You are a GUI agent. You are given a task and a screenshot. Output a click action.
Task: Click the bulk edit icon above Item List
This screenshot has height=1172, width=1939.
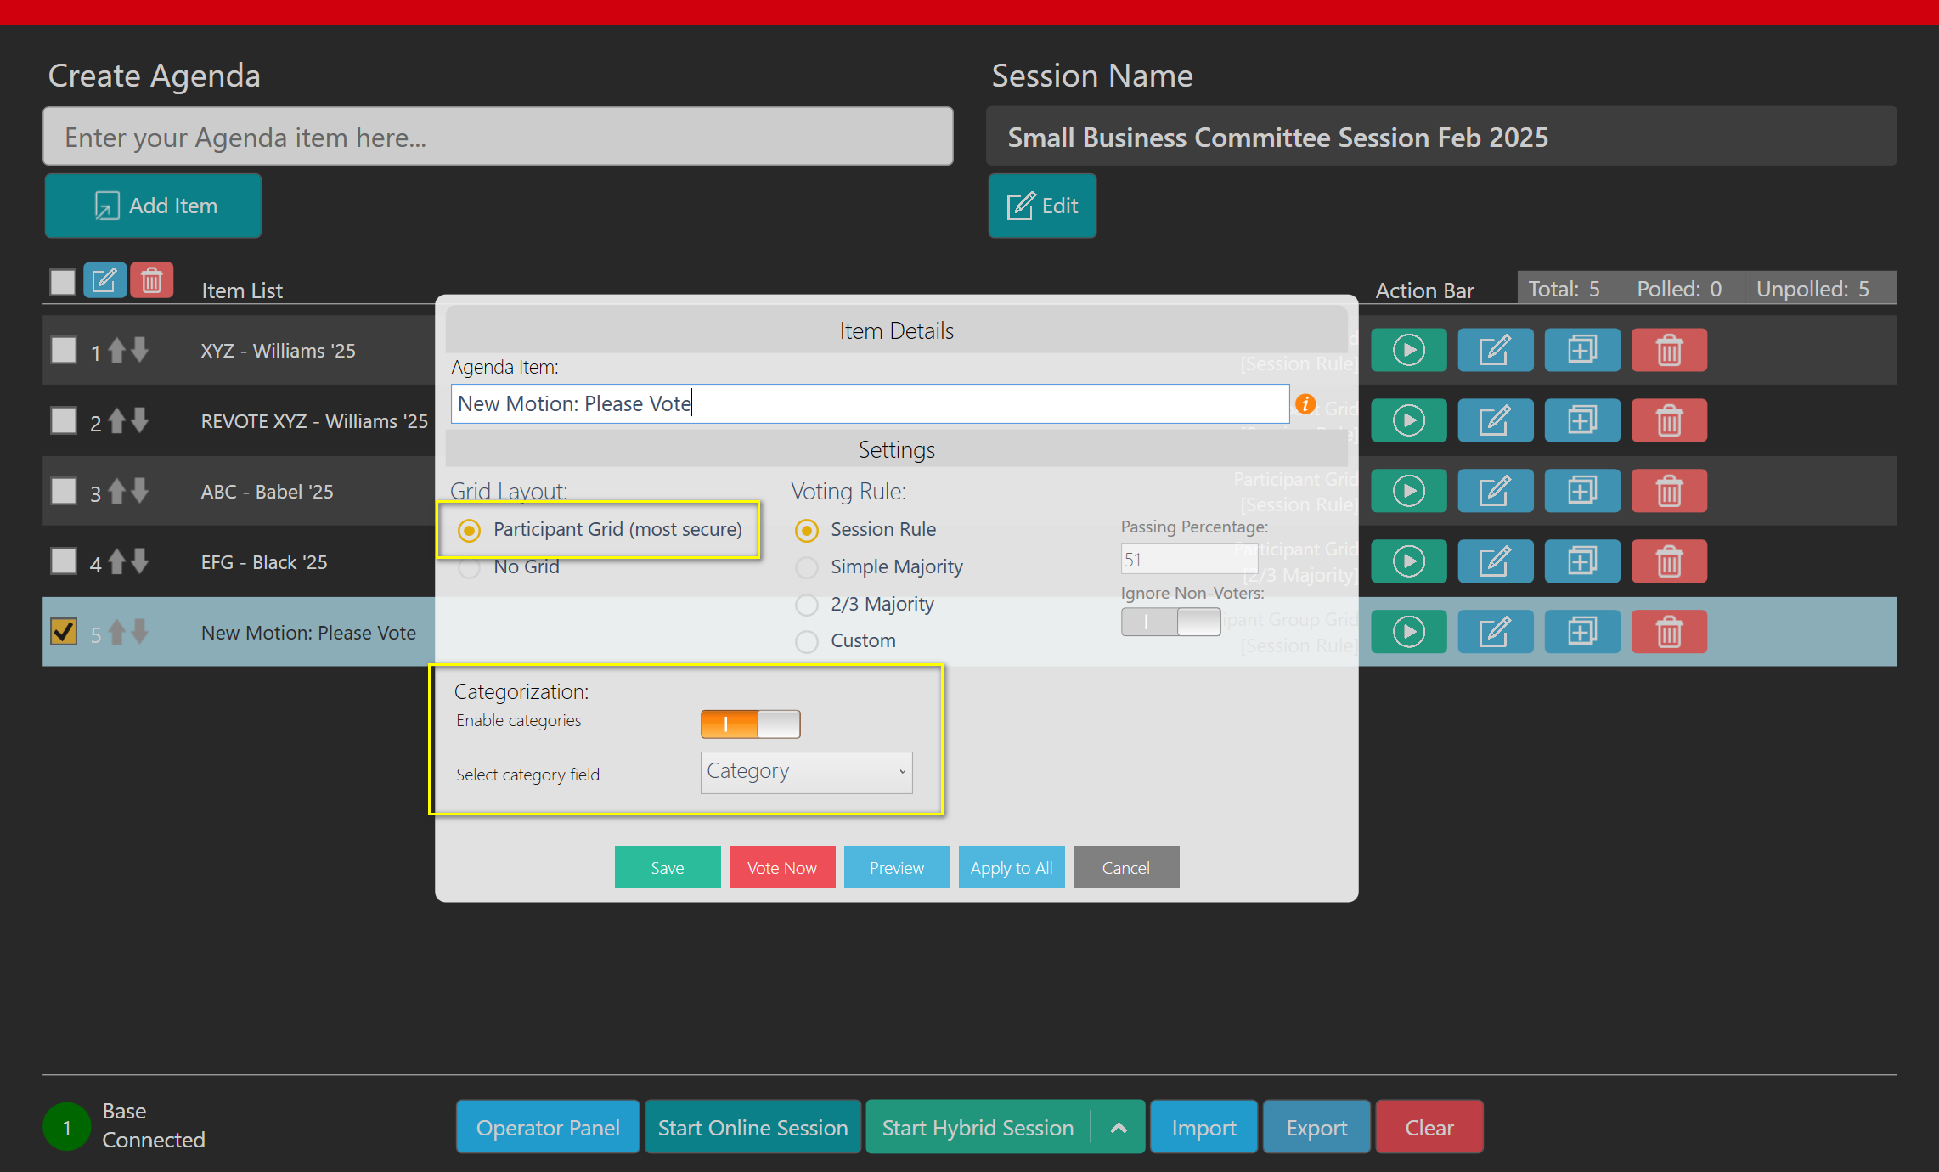(104, 280)
